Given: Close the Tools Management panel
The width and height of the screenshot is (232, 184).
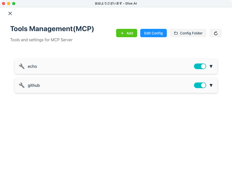Looking at the screenshot, I should (10, 13).
